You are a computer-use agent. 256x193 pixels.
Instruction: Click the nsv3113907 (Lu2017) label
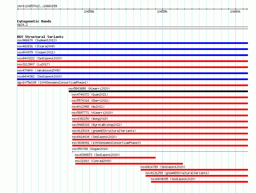tap(34, 64)
